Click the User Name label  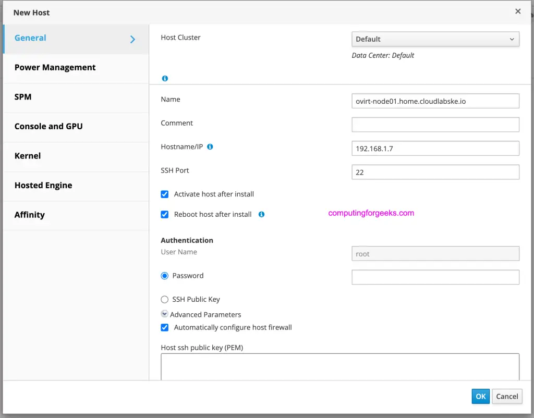click(x=179, y=252)
